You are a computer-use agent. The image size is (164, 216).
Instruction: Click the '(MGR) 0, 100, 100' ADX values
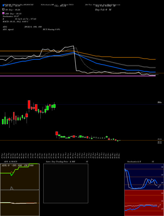click(x=33, y=27)
